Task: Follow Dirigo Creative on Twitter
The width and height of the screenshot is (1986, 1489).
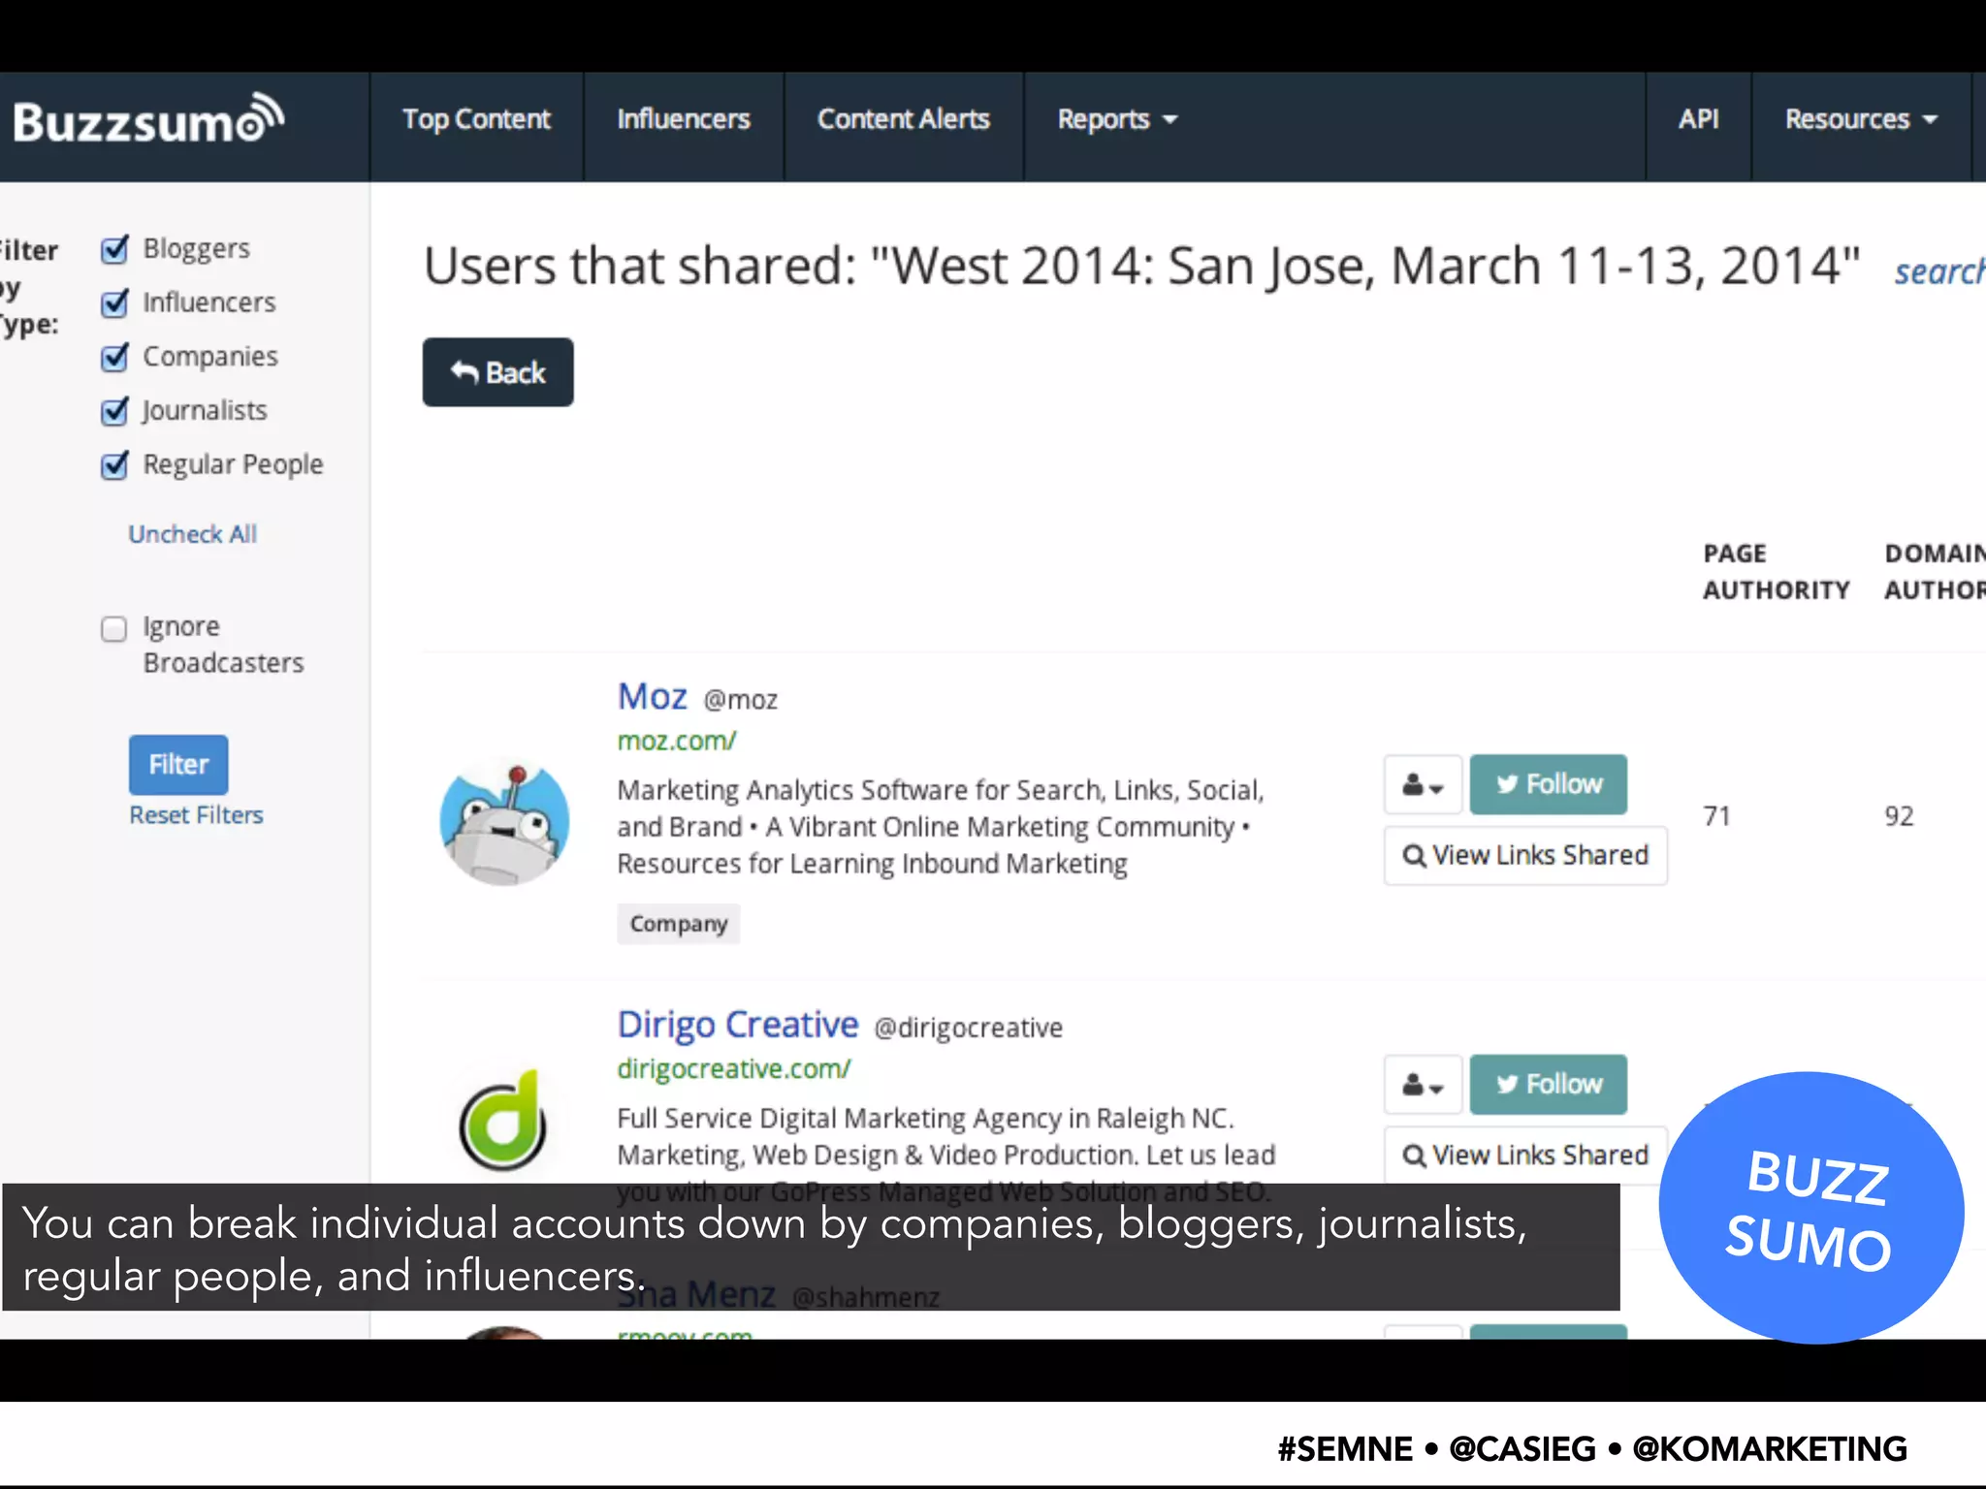Action: [1548, 1085]
